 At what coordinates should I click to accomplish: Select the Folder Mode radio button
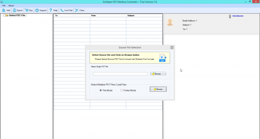[121, 90]
